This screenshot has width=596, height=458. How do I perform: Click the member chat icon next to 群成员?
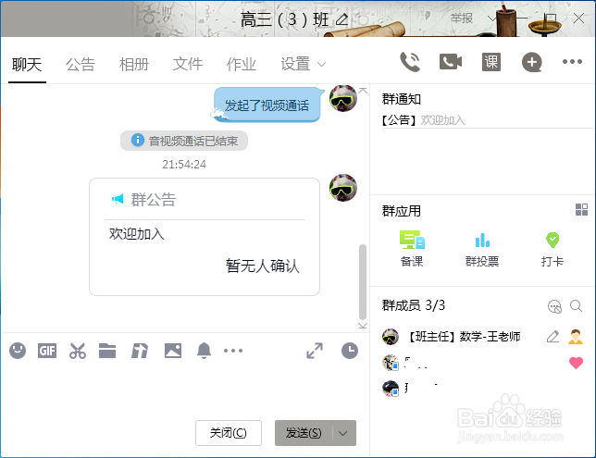click(x=554, y=306)
